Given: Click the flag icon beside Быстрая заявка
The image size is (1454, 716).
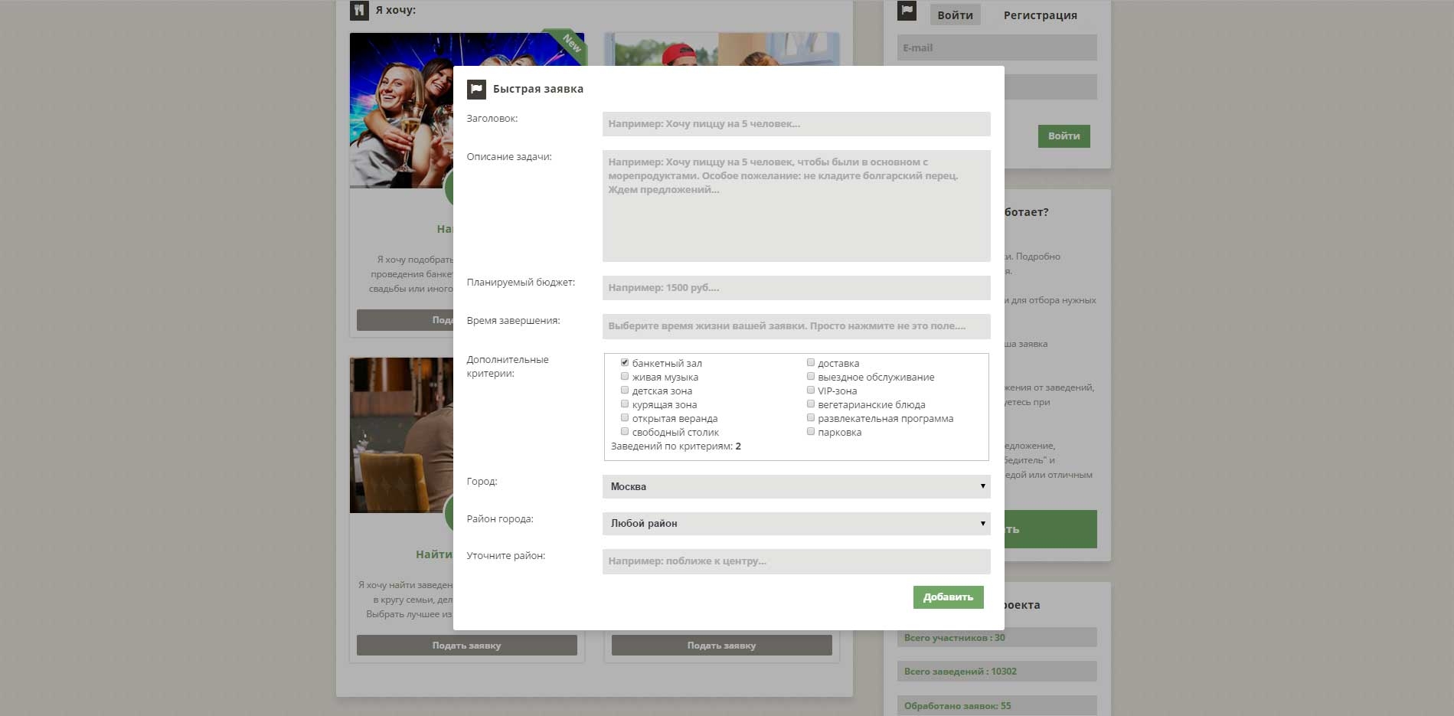Looking at the screenshot, I should pos(476,90).
